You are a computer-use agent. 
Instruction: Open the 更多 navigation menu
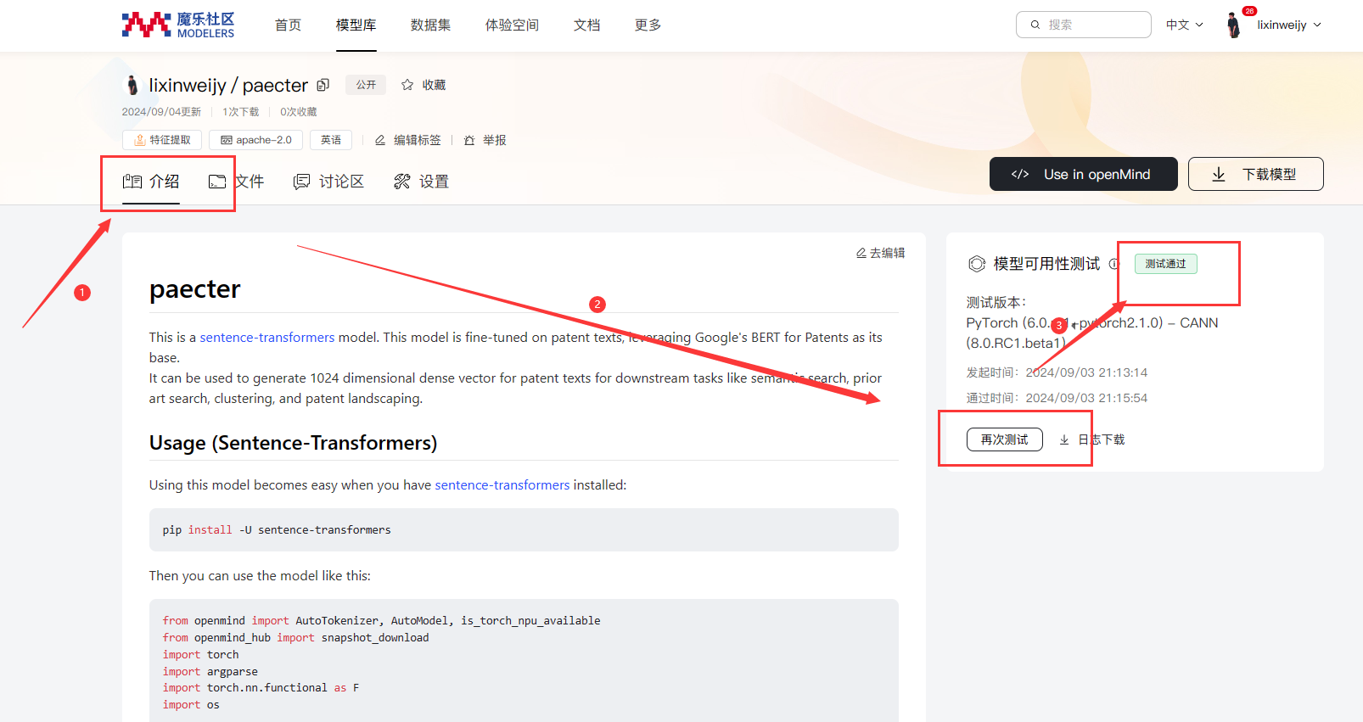click(648, 25)
